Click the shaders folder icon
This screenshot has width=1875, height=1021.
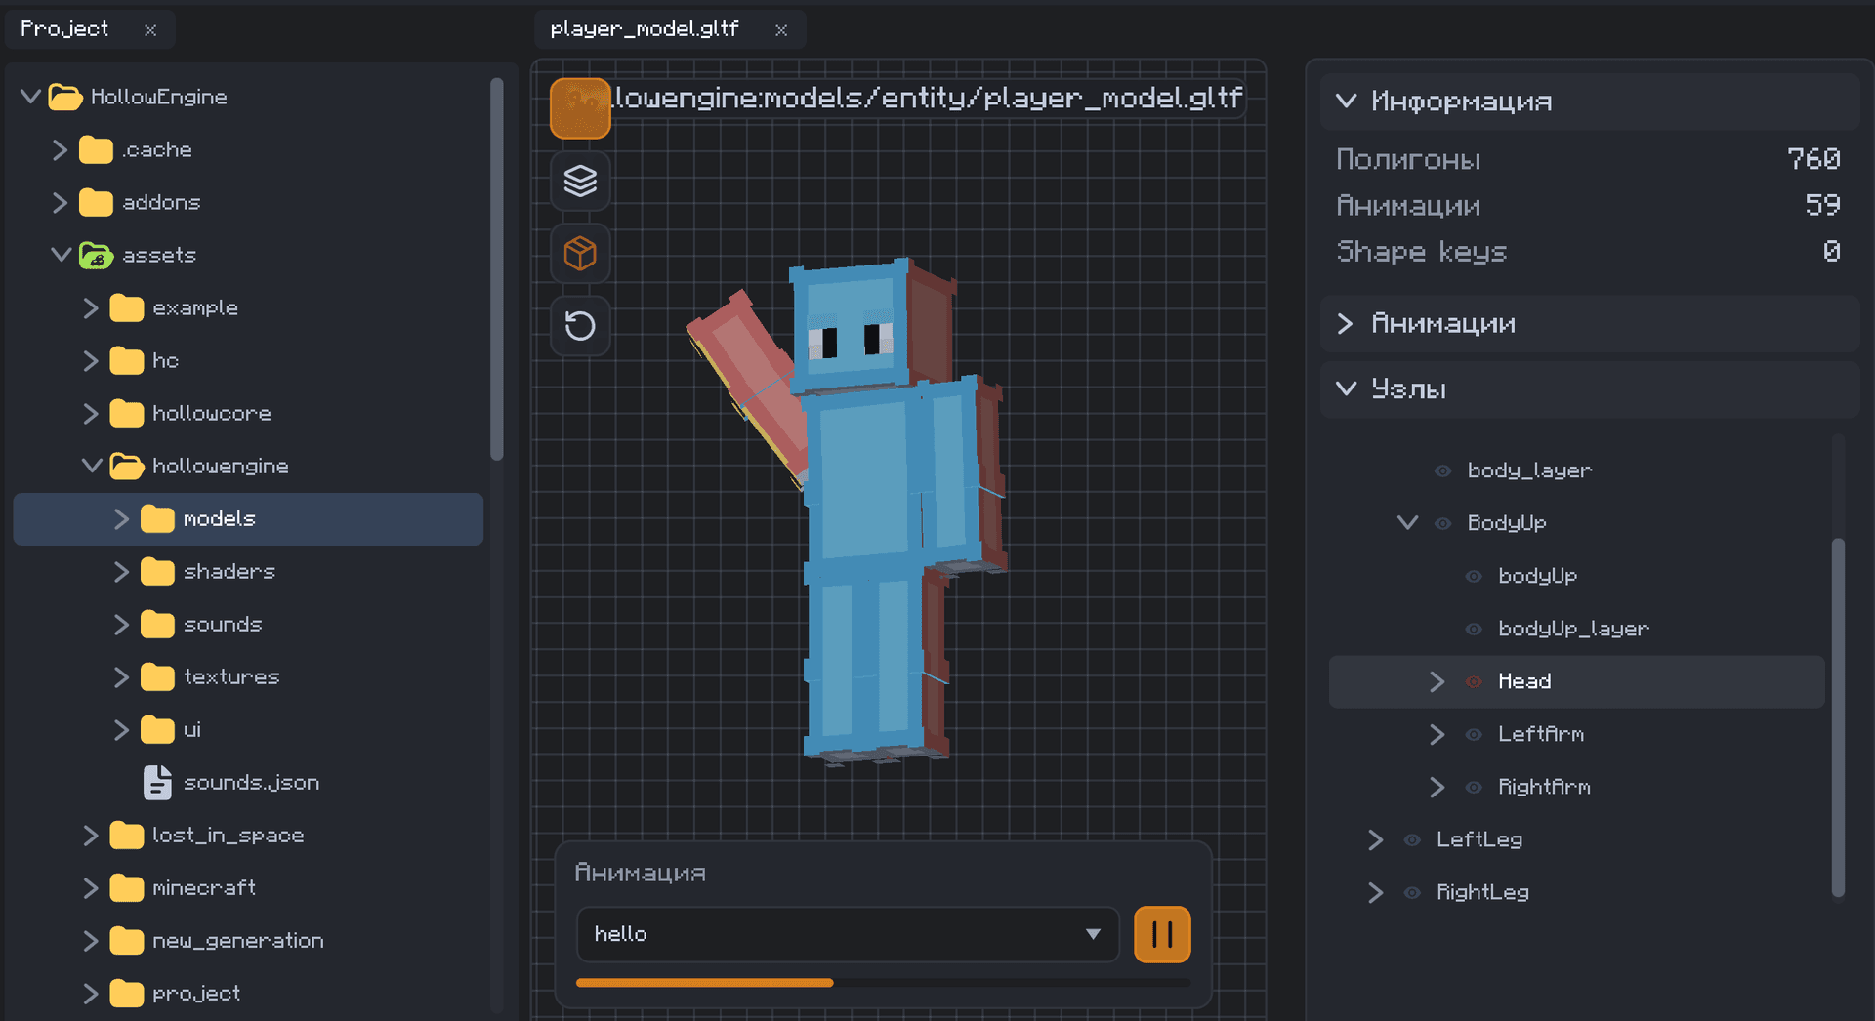click(x=157, y=571)
